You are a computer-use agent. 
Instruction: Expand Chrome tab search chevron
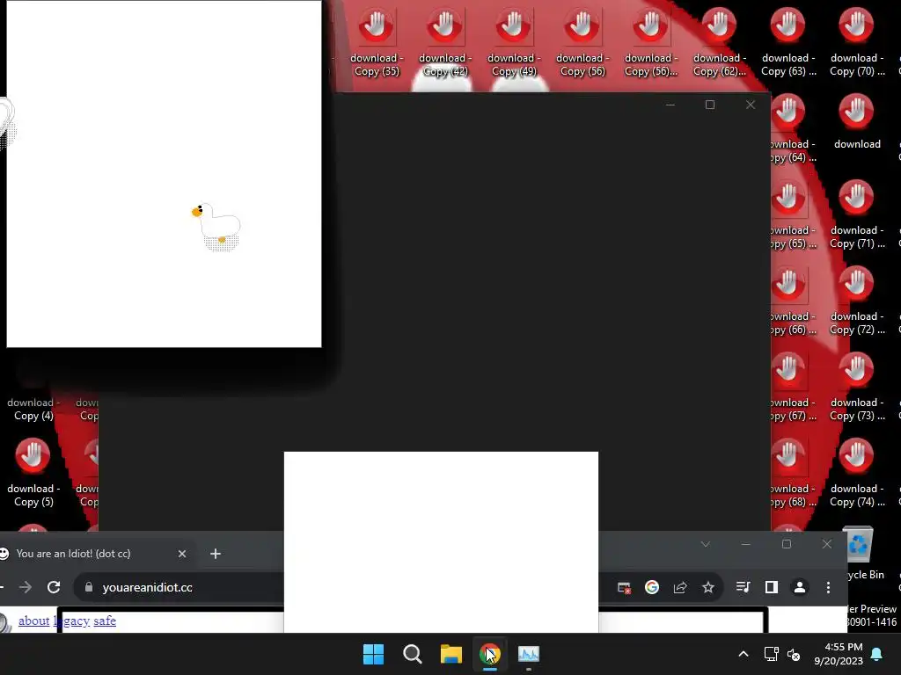pyautogui.click(x=705, y=544)
